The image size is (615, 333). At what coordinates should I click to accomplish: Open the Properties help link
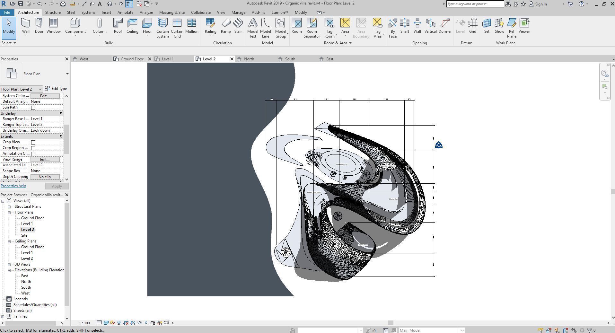click(x=13, y=186)
